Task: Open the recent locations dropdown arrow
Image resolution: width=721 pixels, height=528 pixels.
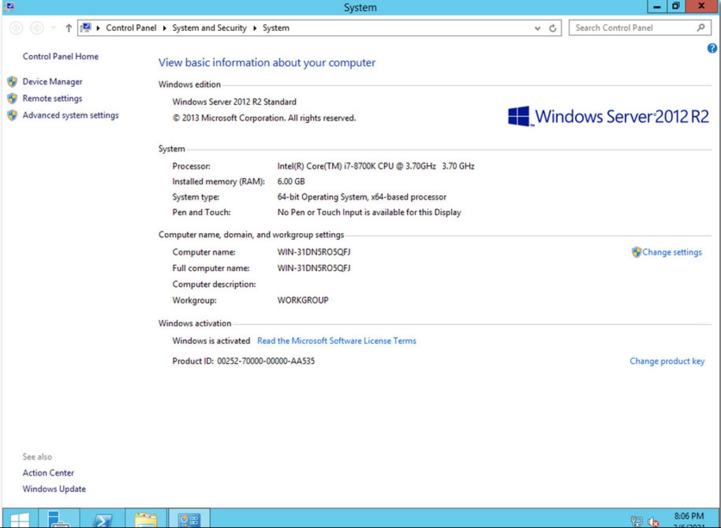Action: point(53,28)
